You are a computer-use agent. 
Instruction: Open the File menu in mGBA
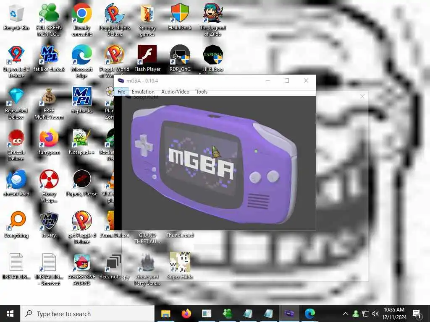point(121,92)
